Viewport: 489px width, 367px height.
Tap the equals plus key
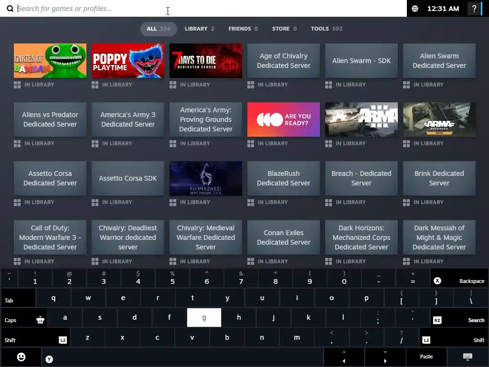pos(413,278)
